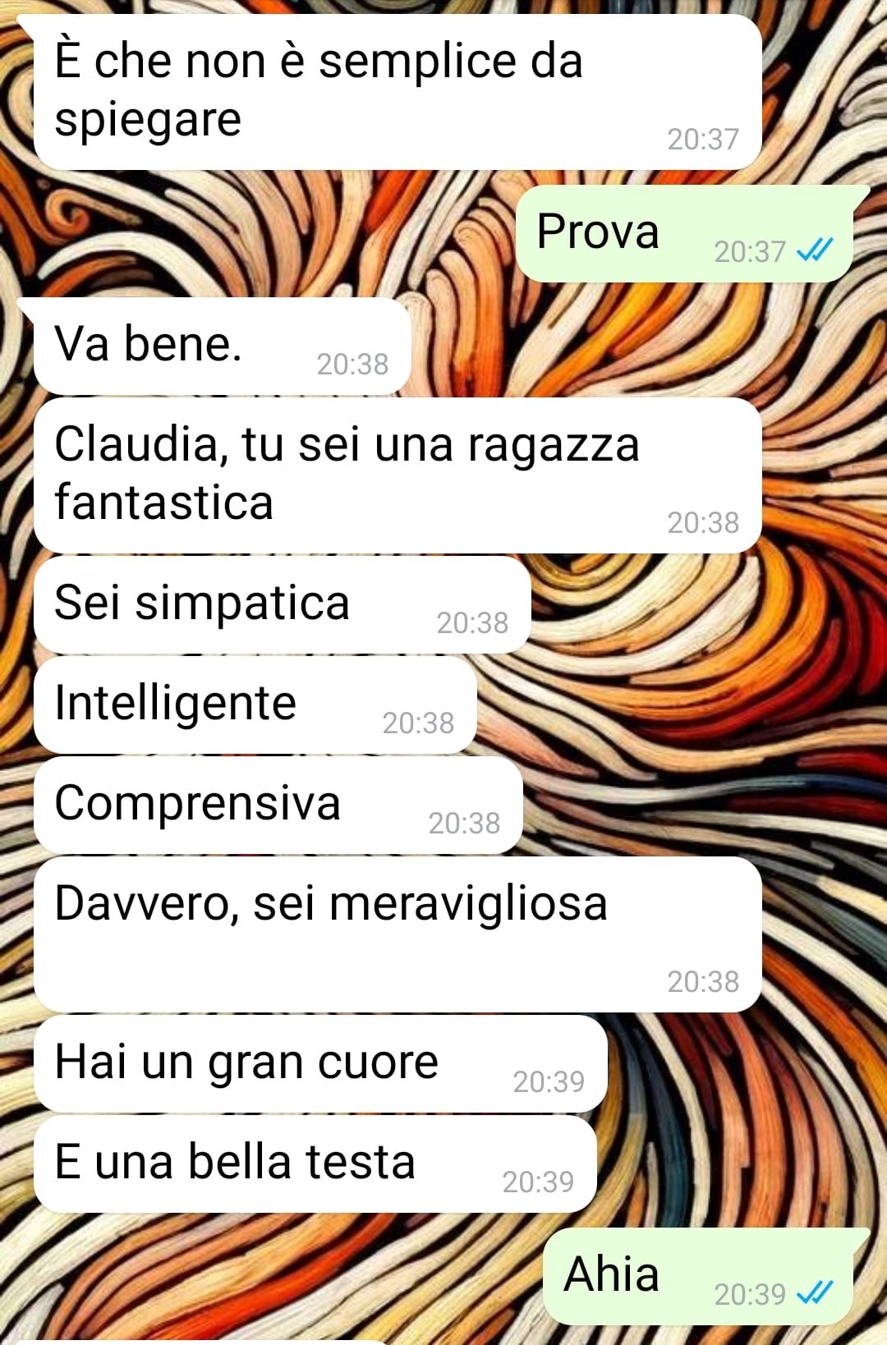Tap the 20:38 timestamp on "Davvero, sei meravigliosa"
This screenshot has height=1345, width=887.
[703, 981]
